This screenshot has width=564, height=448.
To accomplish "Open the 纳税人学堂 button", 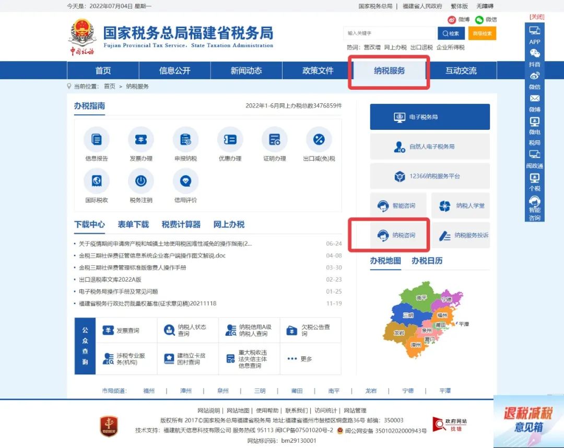I will 461,205.
